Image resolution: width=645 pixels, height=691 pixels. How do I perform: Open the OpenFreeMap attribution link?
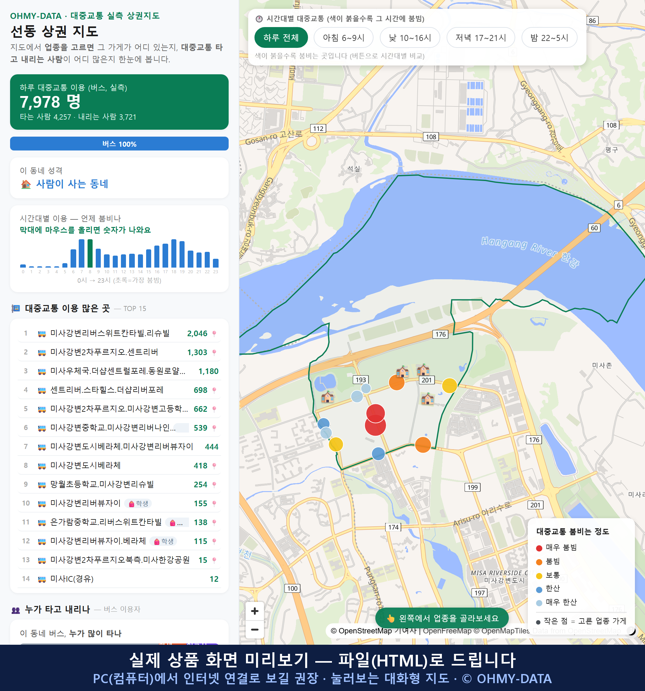coord(447,631)
